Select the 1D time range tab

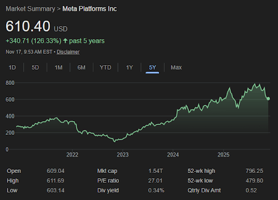tap(12, 67)
